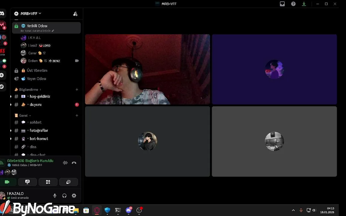Open the Discord inbox icon
The width and height of the screenshot is (346, 216).
282,4
